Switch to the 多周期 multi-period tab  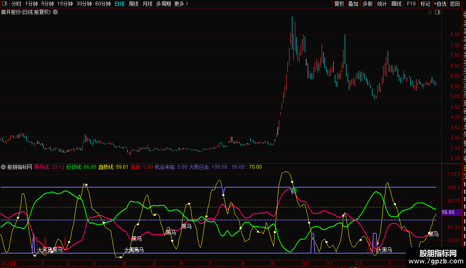(x=163, y=4)
